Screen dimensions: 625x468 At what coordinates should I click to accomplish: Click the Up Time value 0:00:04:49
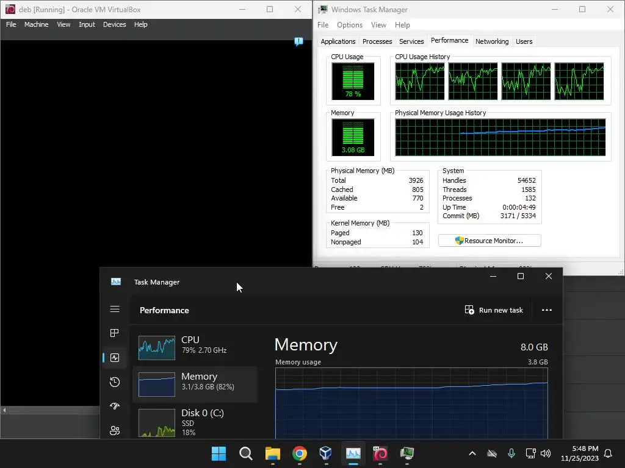click(519, 207)
